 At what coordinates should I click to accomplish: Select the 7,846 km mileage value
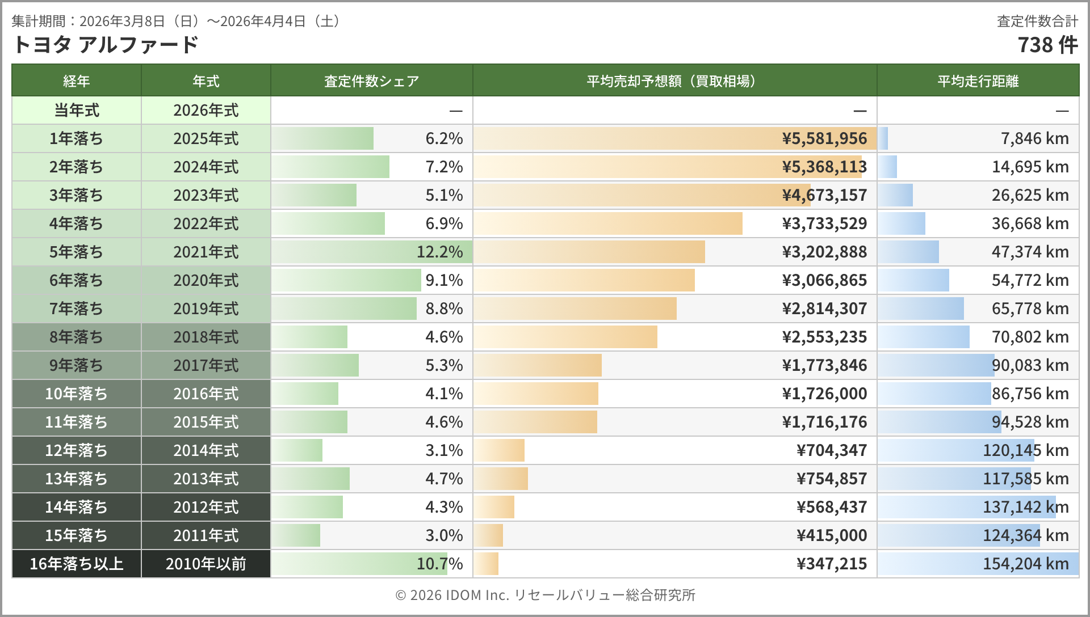point(1034,138)
